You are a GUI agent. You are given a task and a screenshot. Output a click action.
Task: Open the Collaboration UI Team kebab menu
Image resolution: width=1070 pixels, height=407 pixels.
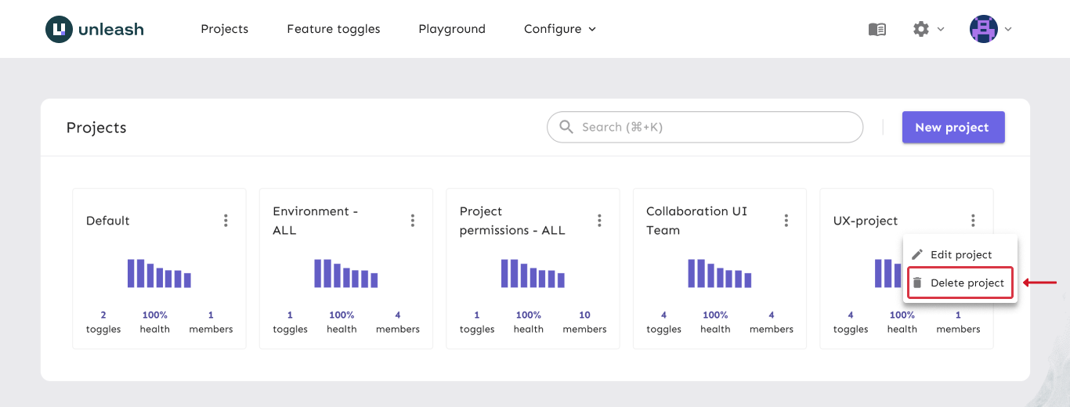[786, 221]
